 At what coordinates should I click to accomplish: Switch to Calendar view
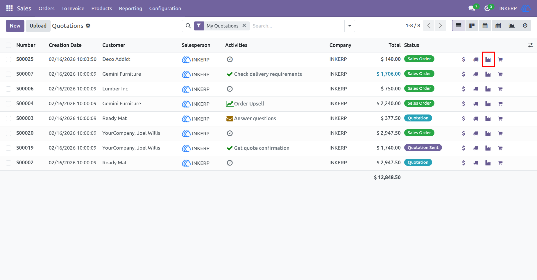point(485,26)
